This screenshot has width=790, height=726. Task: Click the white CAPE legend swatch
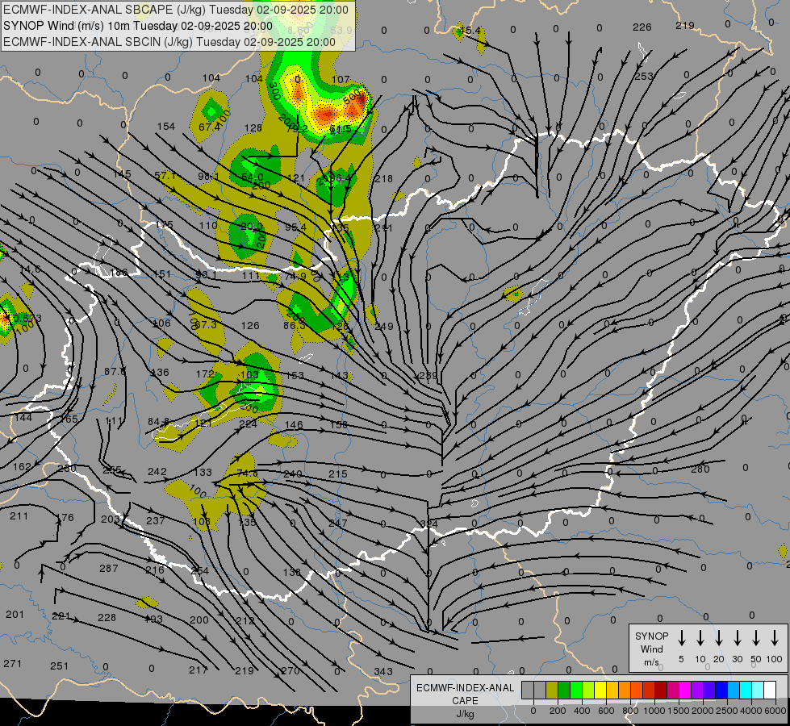[769, 691]
